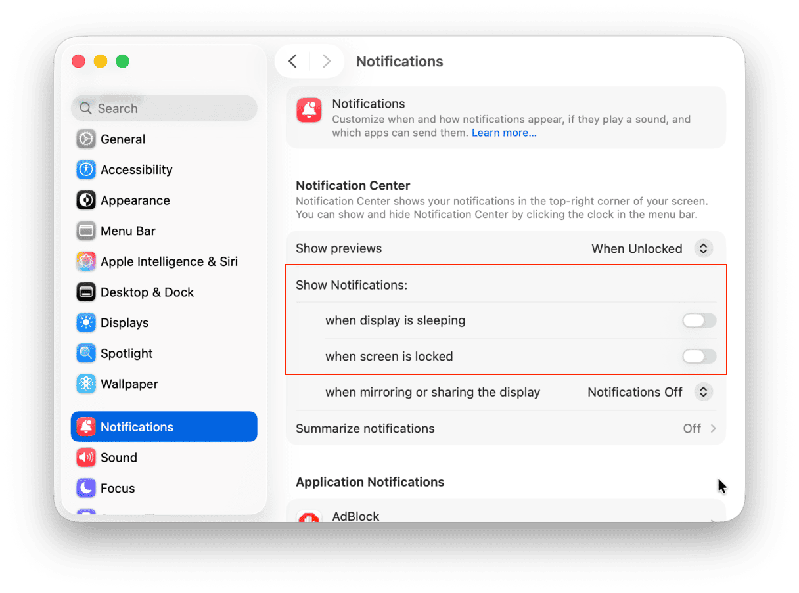The height and width of the screenshot is (593, 799).
Task: Change mirroring or sharing display notifications option
Action: tap(702, 392)
